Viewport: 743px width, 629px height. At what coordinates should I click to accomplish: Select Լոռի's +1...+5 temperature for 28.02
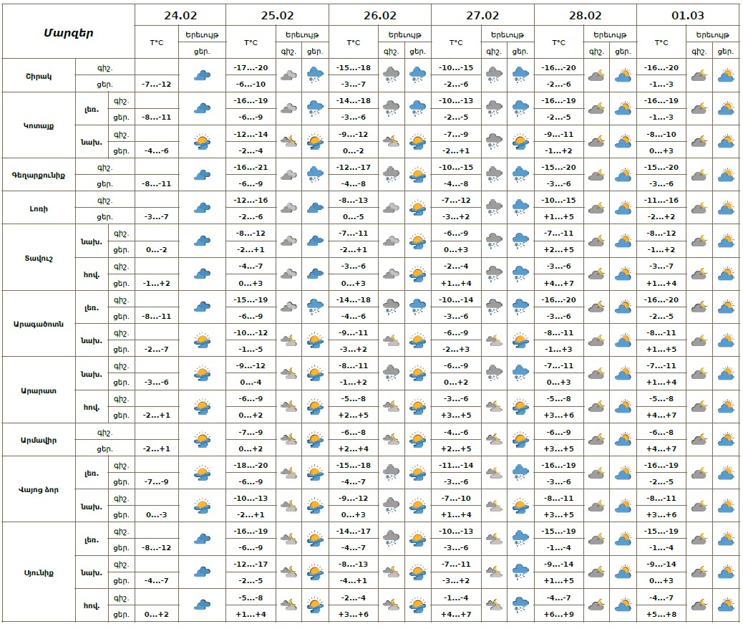(x=559, y=216)
